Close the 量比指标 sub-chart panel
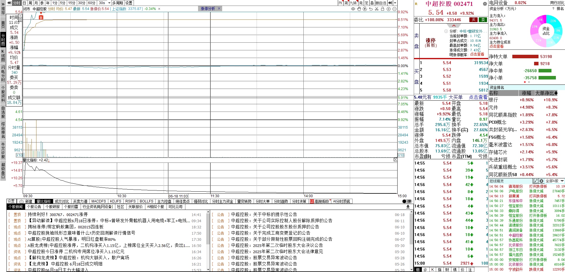The width and height of the screenshot is (565, 272). [x=395, y=160]
